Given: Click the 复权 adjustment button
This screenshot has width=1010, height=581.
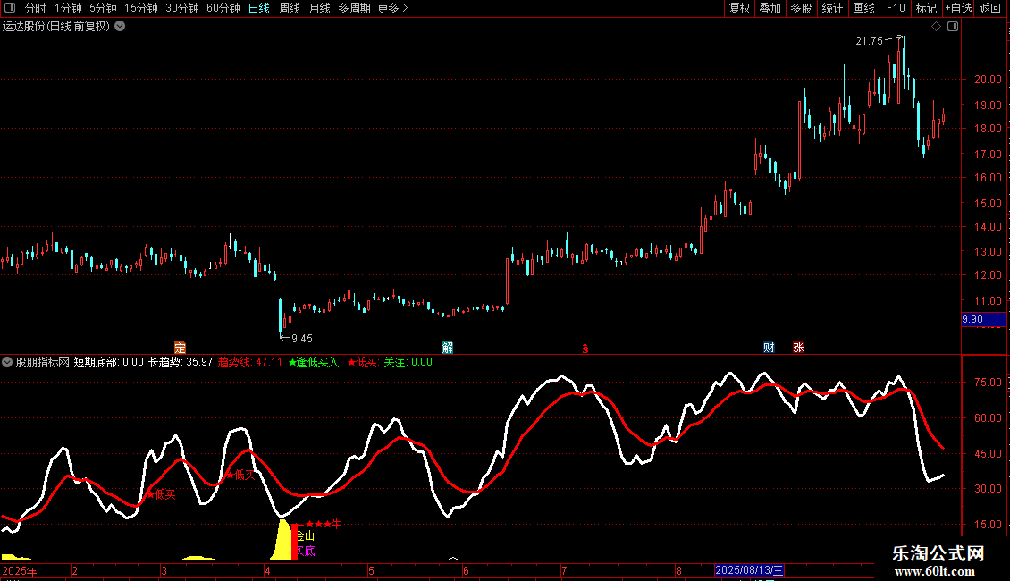Looking at the screenshot, I should [739, 8].
